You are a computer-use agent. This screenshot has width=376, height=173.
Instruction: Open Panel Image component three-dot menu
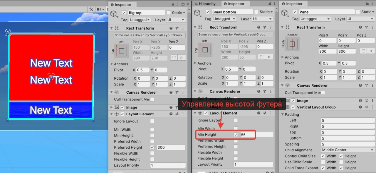pyautogui.click(x=372, y=101)
